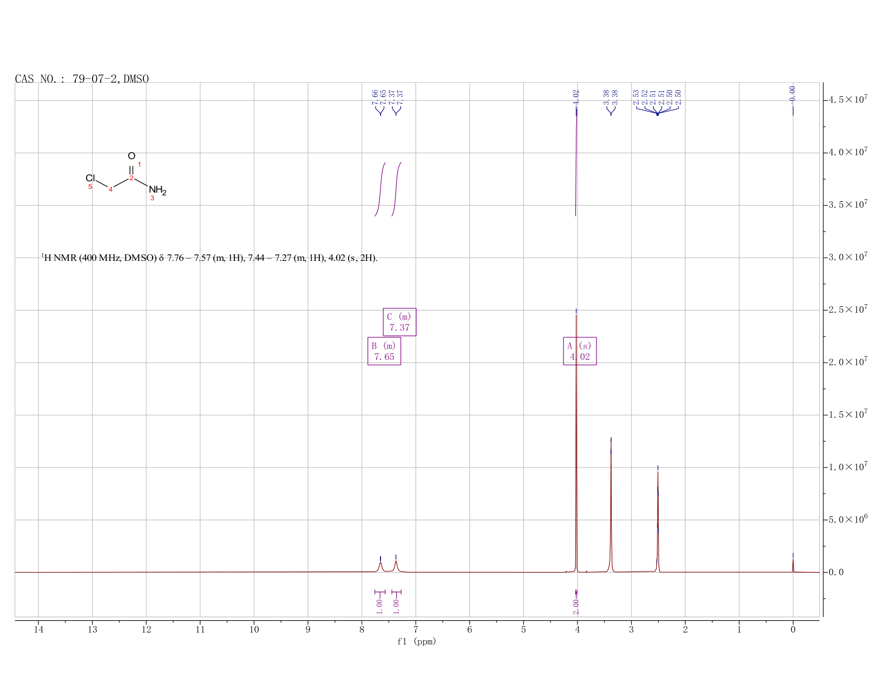Viewport: 893px width, 690px height.
Task: Click the 4.5×10^7 intensity axis label
Action: [848, 100]
